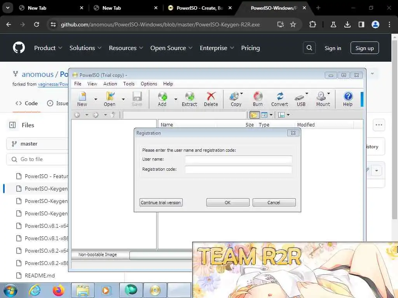Screen dimensions: 398x298
Task: Open Chrome three-dot menu
Action: (x=389, y=24)
